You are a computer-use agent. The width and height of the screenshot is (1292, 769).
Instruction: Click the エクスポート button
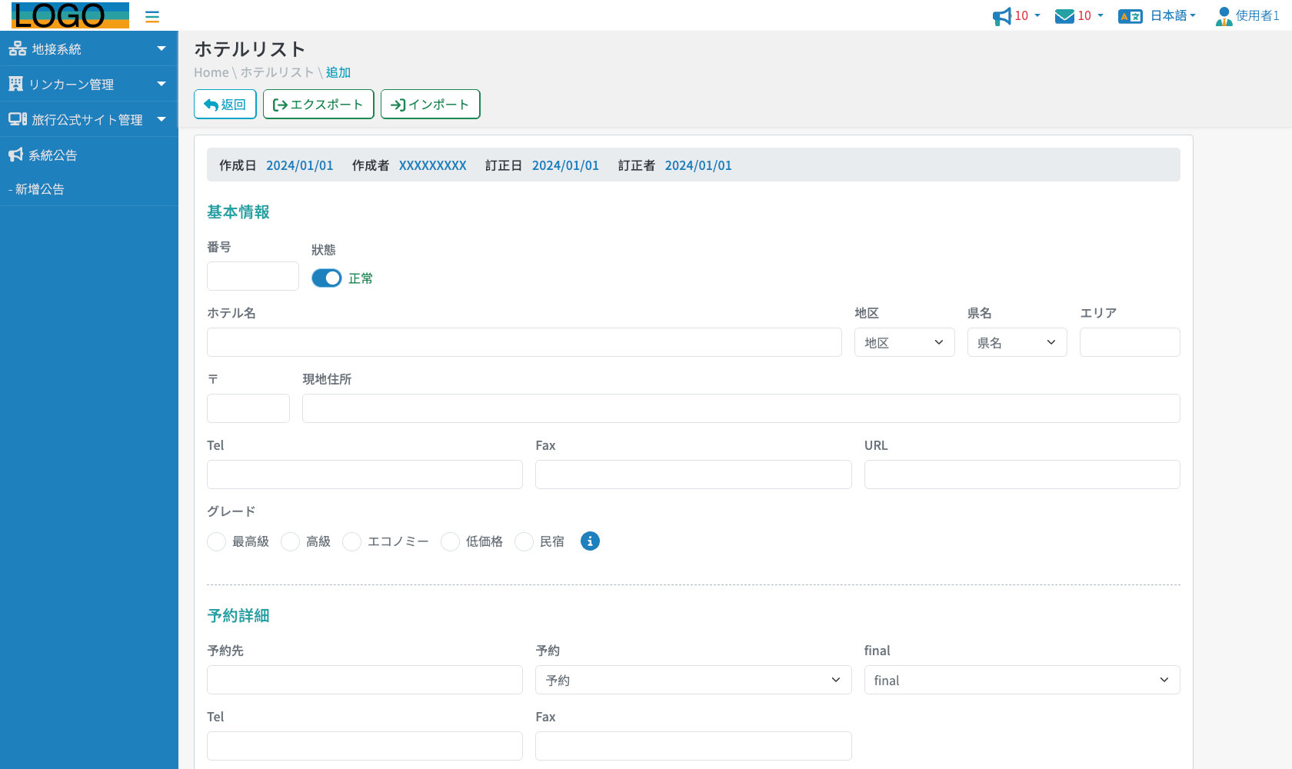318,104
